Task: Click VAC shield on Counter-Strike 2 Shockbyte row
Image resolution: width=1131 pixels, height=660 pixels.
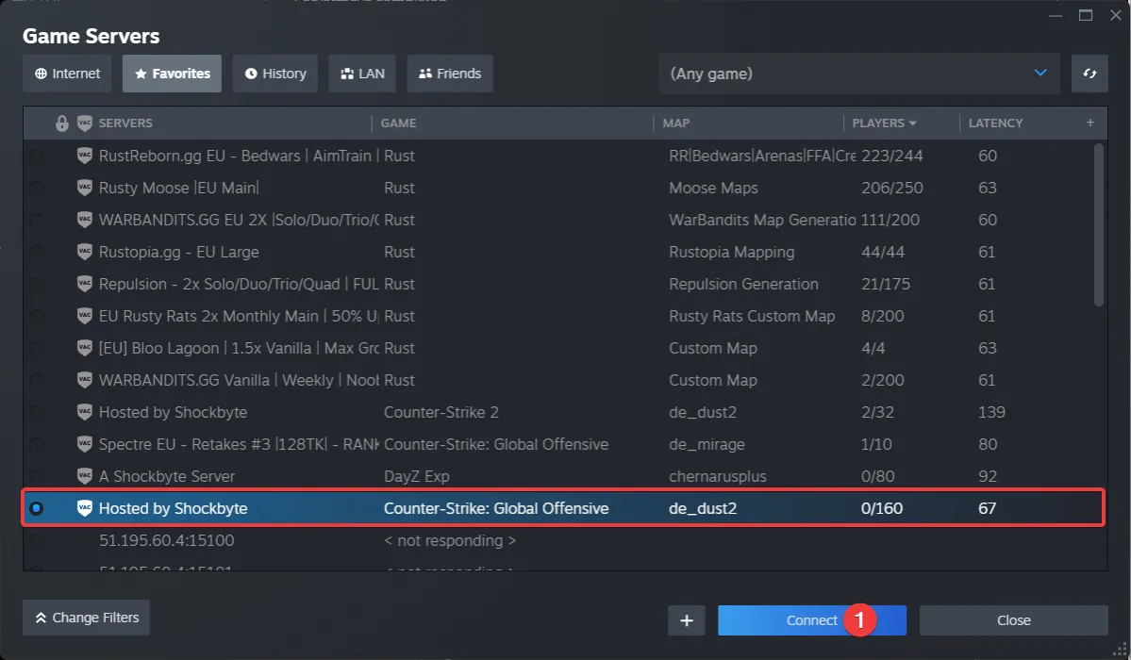Action: pyautogui.click(x=84, y=412)
